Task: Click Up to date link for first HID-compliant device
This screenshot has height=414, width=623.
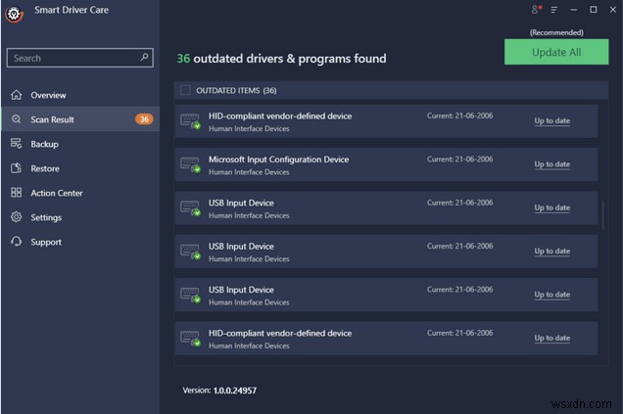Action: pyautogui.click(x=551, y=121)
